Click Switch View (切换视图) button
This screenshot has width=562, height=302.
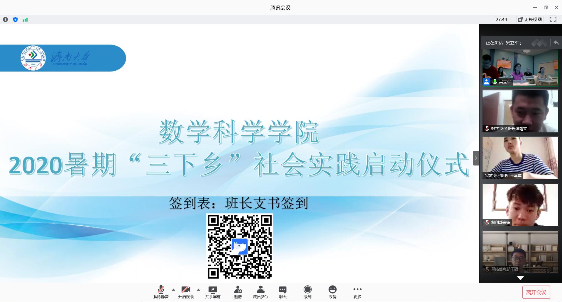click(530, 20)
